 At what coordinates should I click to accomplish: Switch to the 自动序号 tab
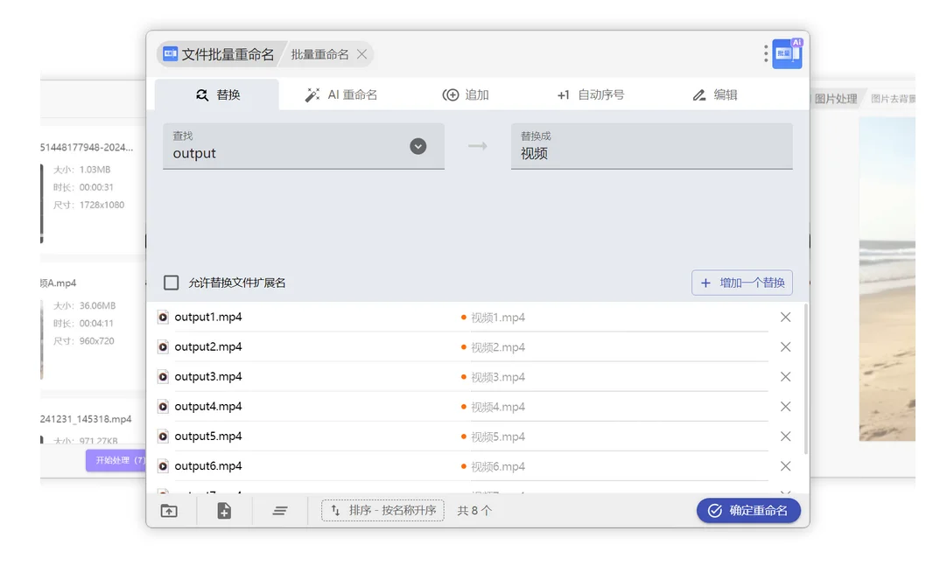pyautogui.click(x=593, y=94)
